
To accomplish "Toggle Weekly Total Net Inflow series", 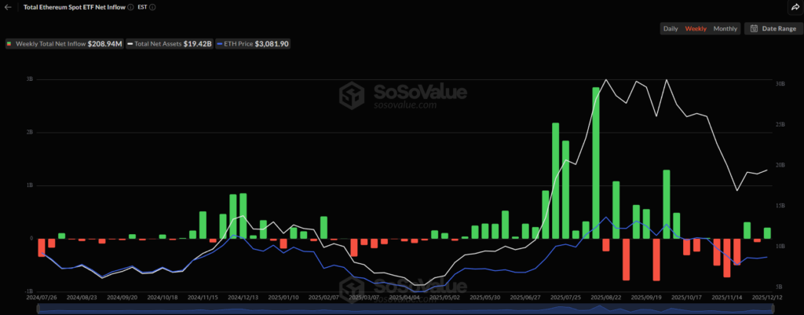I will [x=64, y=44].
